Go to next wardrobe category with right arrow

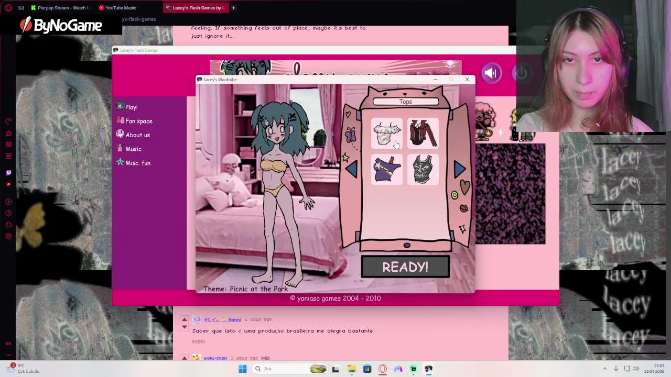point(460,169)
